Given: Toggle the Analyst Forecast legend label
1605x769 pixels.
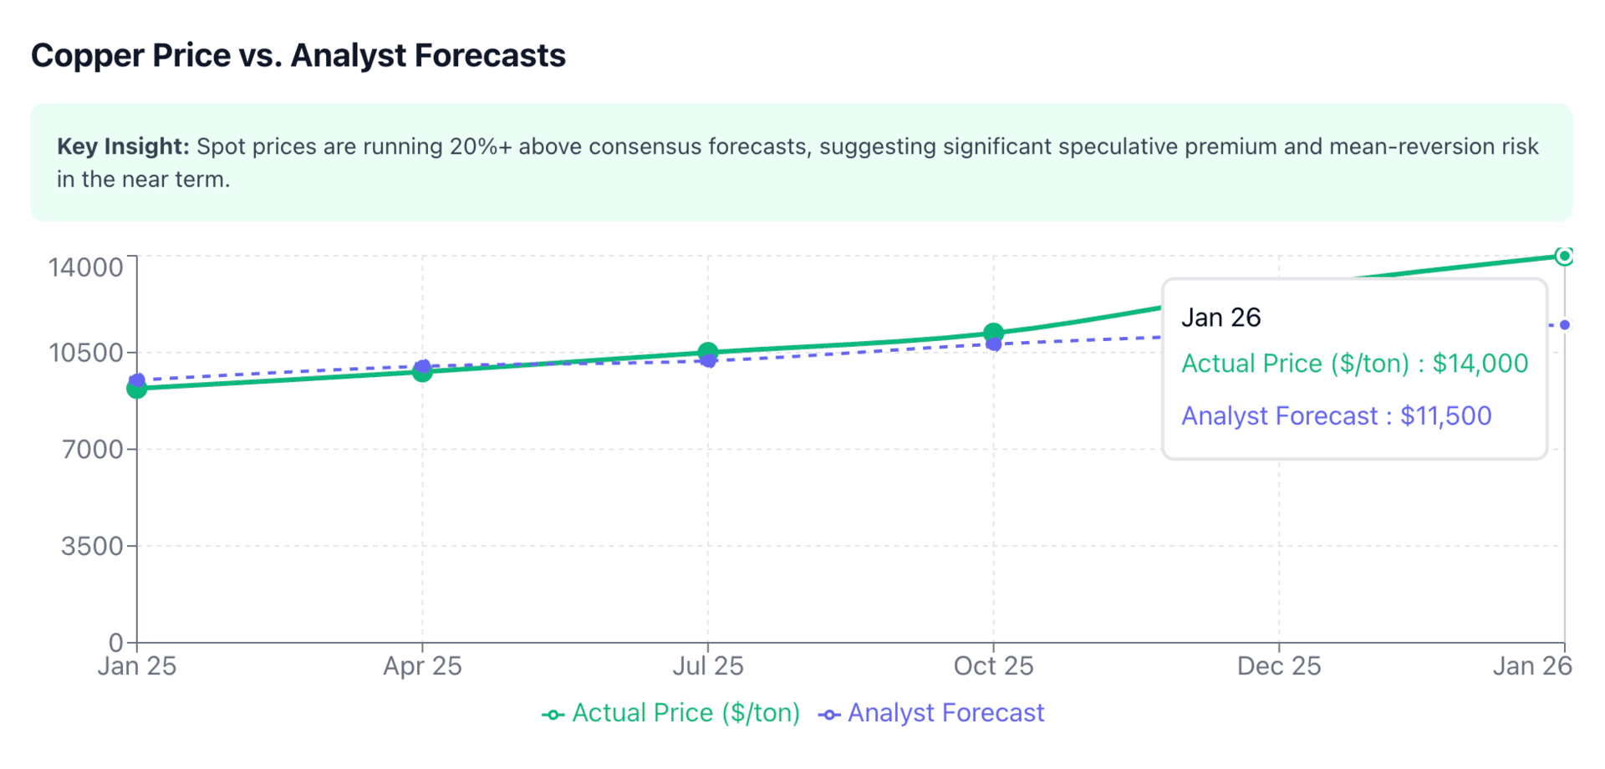Looking at the screenshot, I should tap(945, 713).
